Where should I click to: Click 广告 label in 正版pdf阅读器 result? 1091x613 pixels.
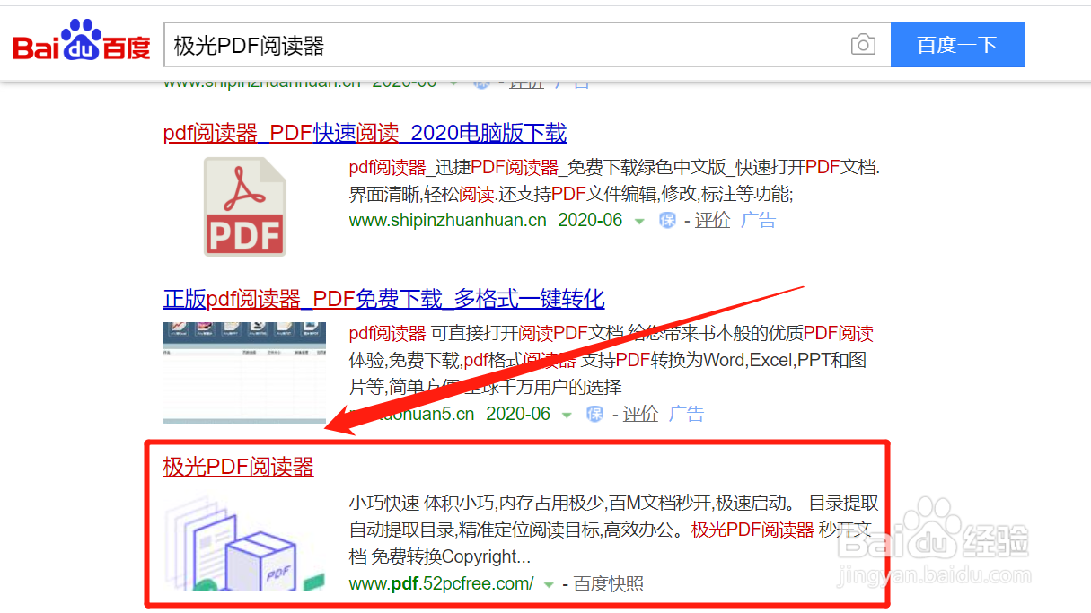[686, 414]
